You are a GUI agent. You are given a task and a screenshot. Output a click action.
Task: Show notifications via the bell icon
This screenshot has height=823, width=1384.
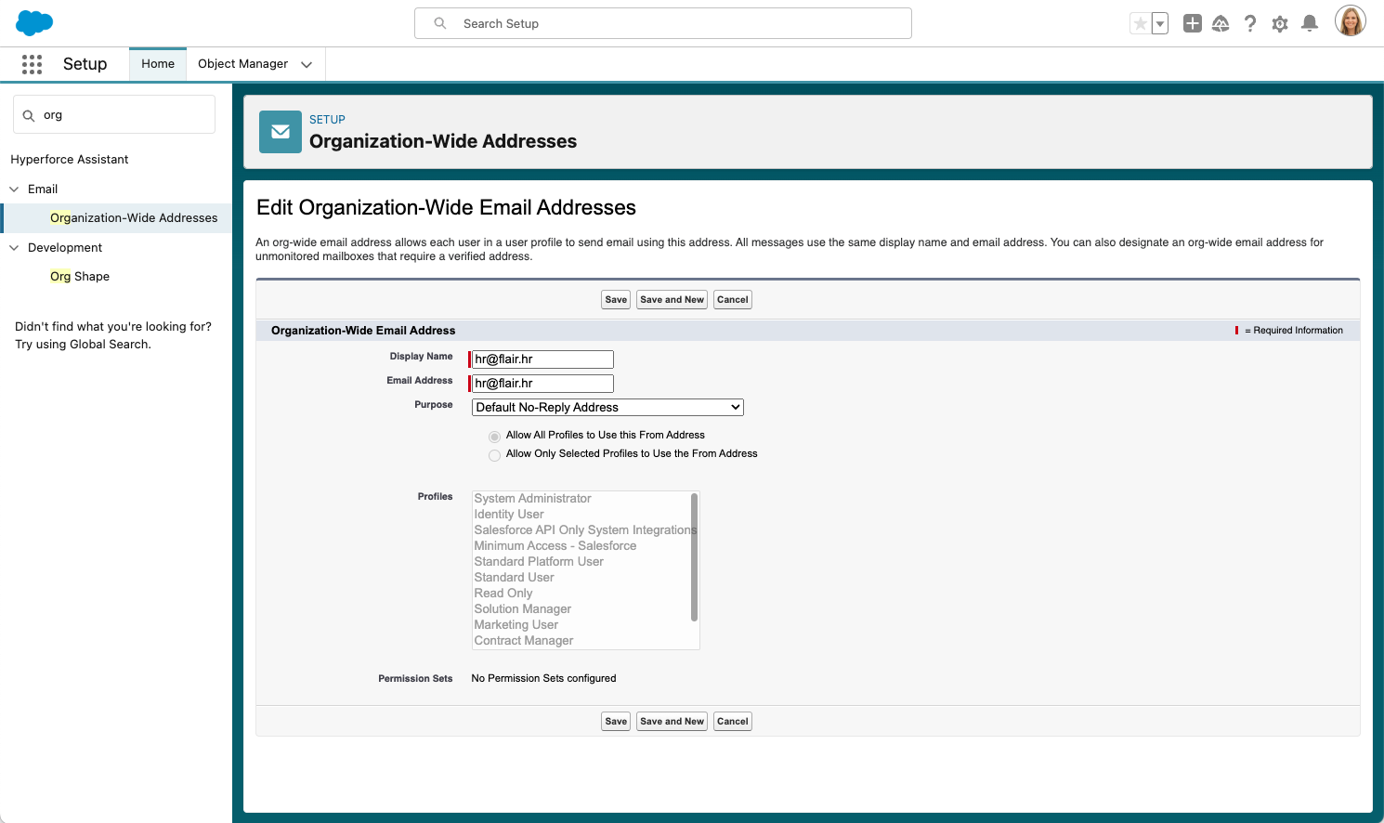(x=1310, y=24)
